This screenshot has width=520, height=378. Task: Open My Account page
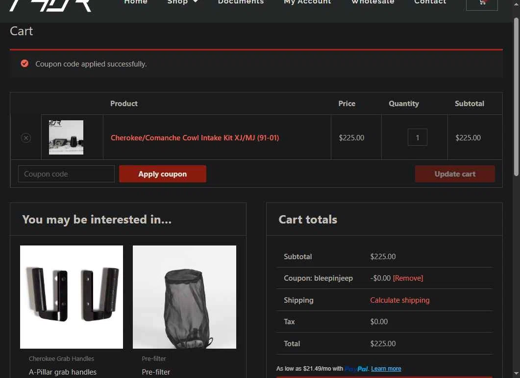point(307,2)
